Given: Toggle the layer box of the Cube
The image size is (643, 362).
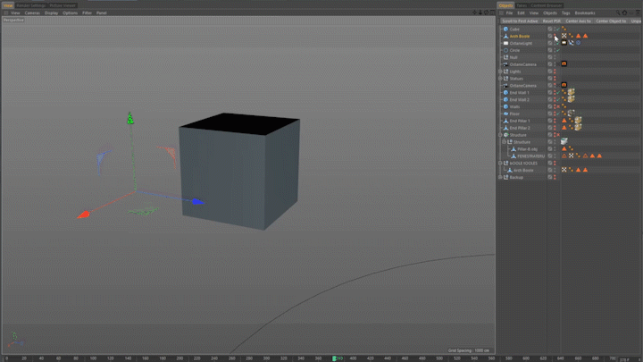Looking at the screenshot, I should 550,29.
